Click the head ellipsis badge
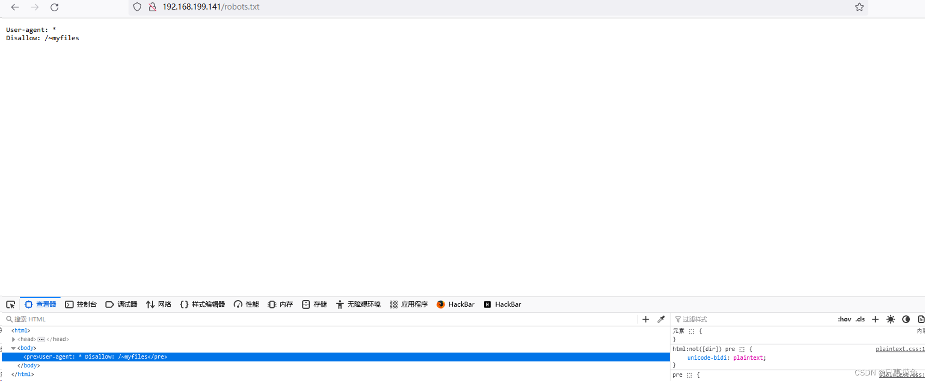Viewport: 925px width, 381px height. pos(41,339)
